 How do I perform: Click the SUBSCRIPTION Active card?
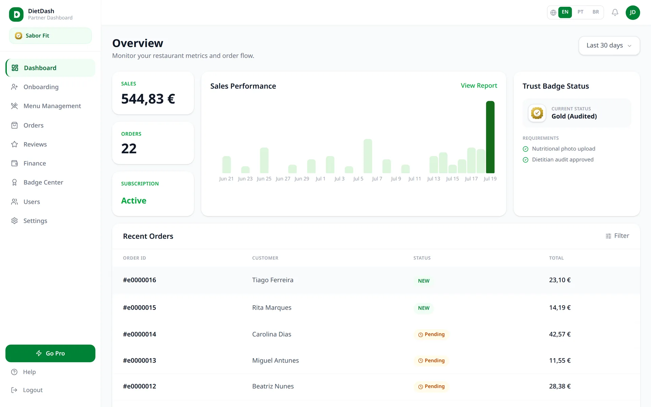click(x=153, y=194)
